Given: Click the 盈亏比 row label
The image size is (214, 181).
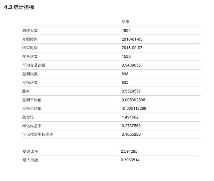Looking at the screenshot, I should pyautogui.click(x=28, y=117).
